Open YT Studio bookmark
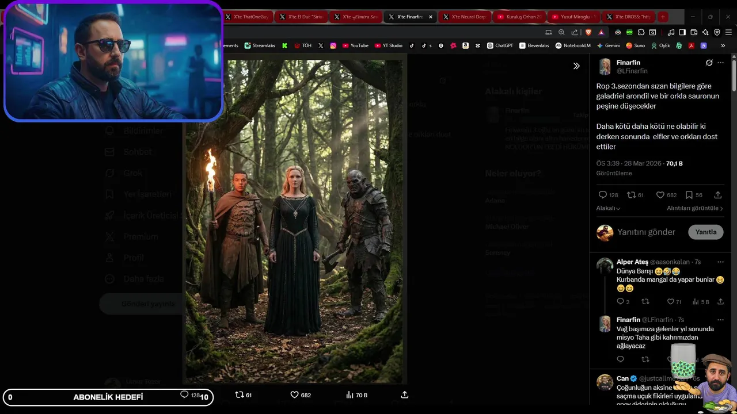This screenshot has height=414, width=737. [x=389, y=45]
